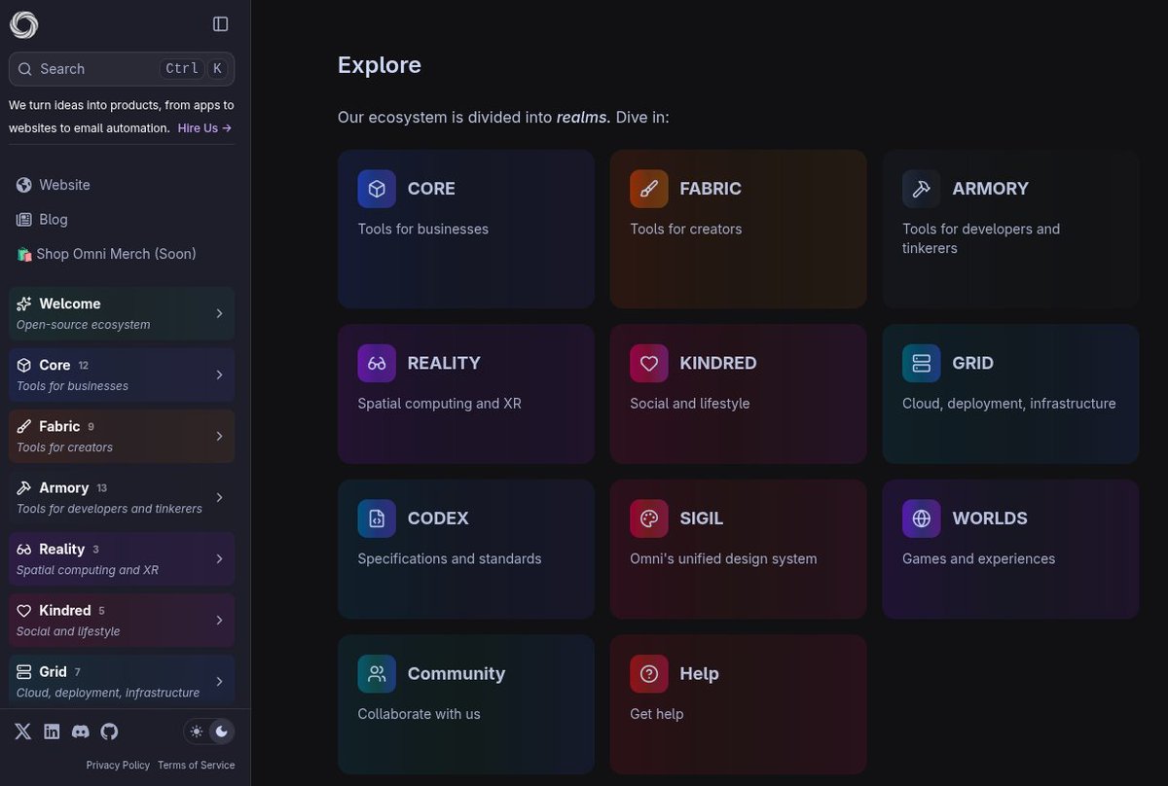Click the pink heart icon on KINDRED card
The image size is (1168, 786).
pos(649,363)
